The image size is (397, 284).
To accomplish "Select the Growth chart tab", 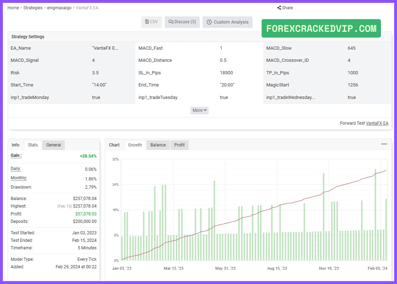I will click(x=135, y=145).
